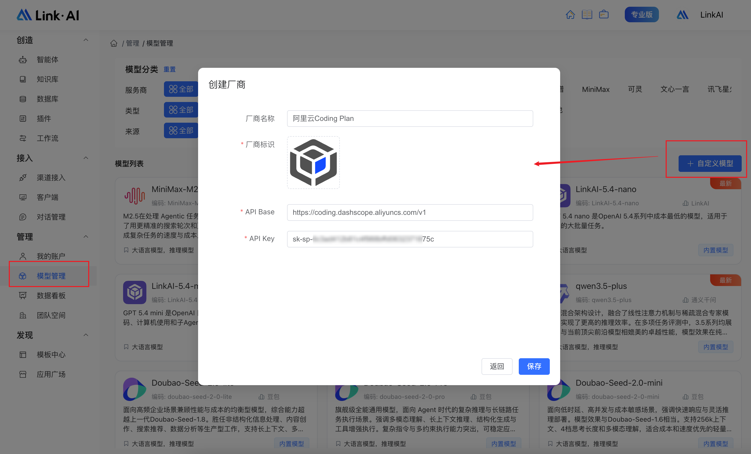751x454 pixels.
Task: Select 模型管理 menu item
Action: point(51,276)
